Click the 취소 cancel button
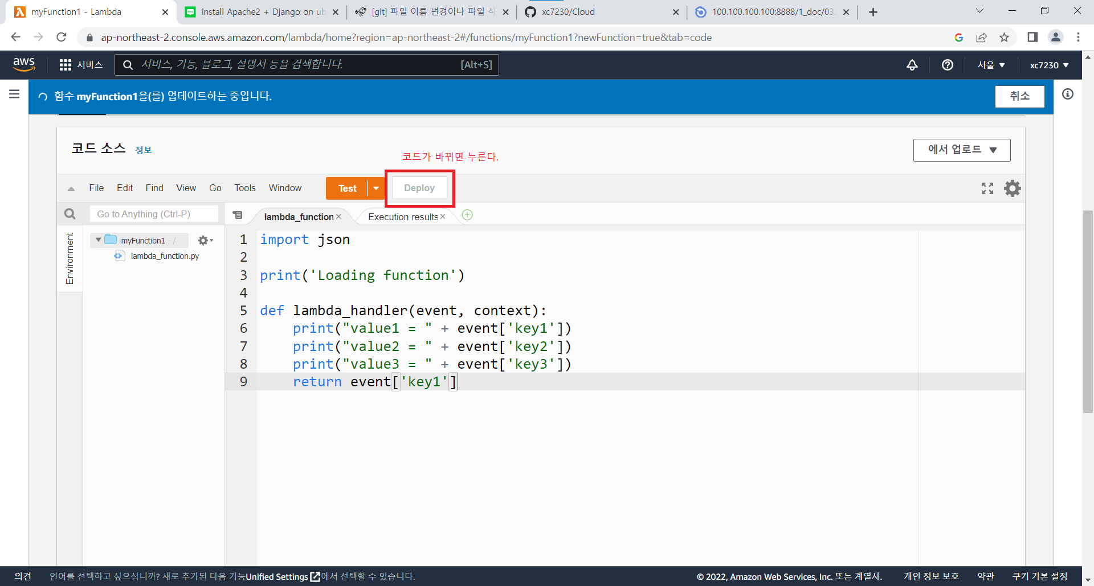Screen dimensions: 1094x586 (x=1019, y=96)
